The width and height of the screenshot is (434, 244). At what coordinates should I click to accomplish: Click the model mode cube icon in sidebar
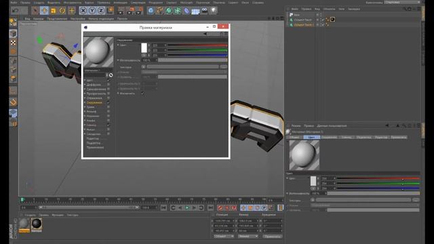14,34
